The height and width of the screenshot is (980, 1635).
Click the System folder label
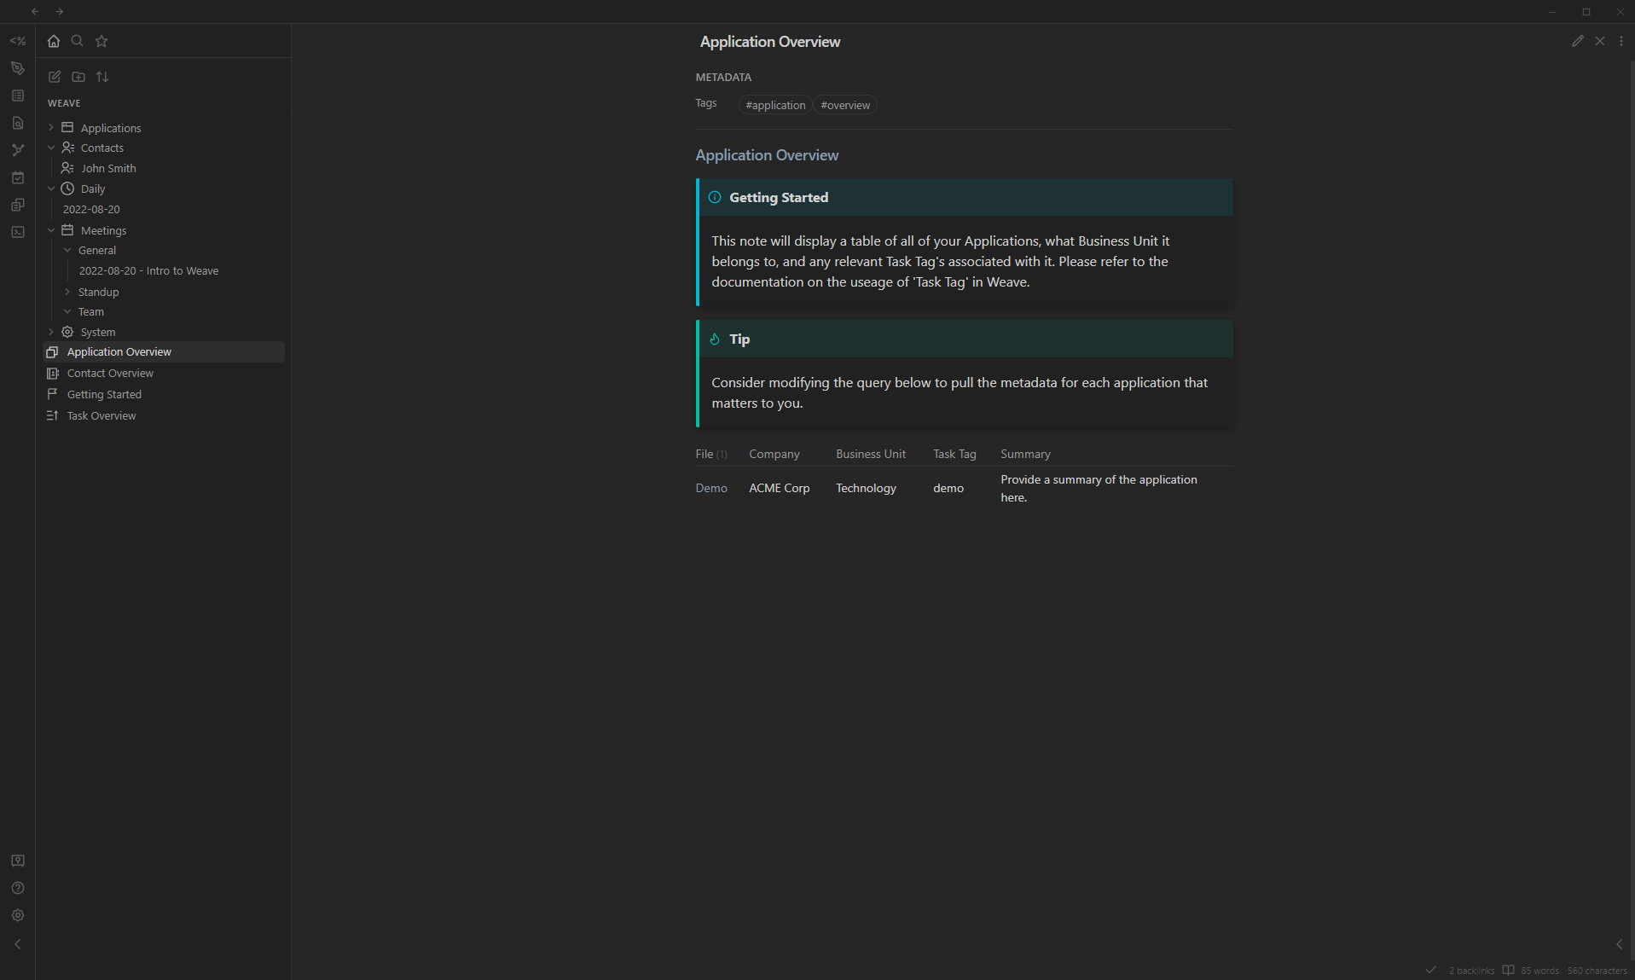(x=98, y=332)
